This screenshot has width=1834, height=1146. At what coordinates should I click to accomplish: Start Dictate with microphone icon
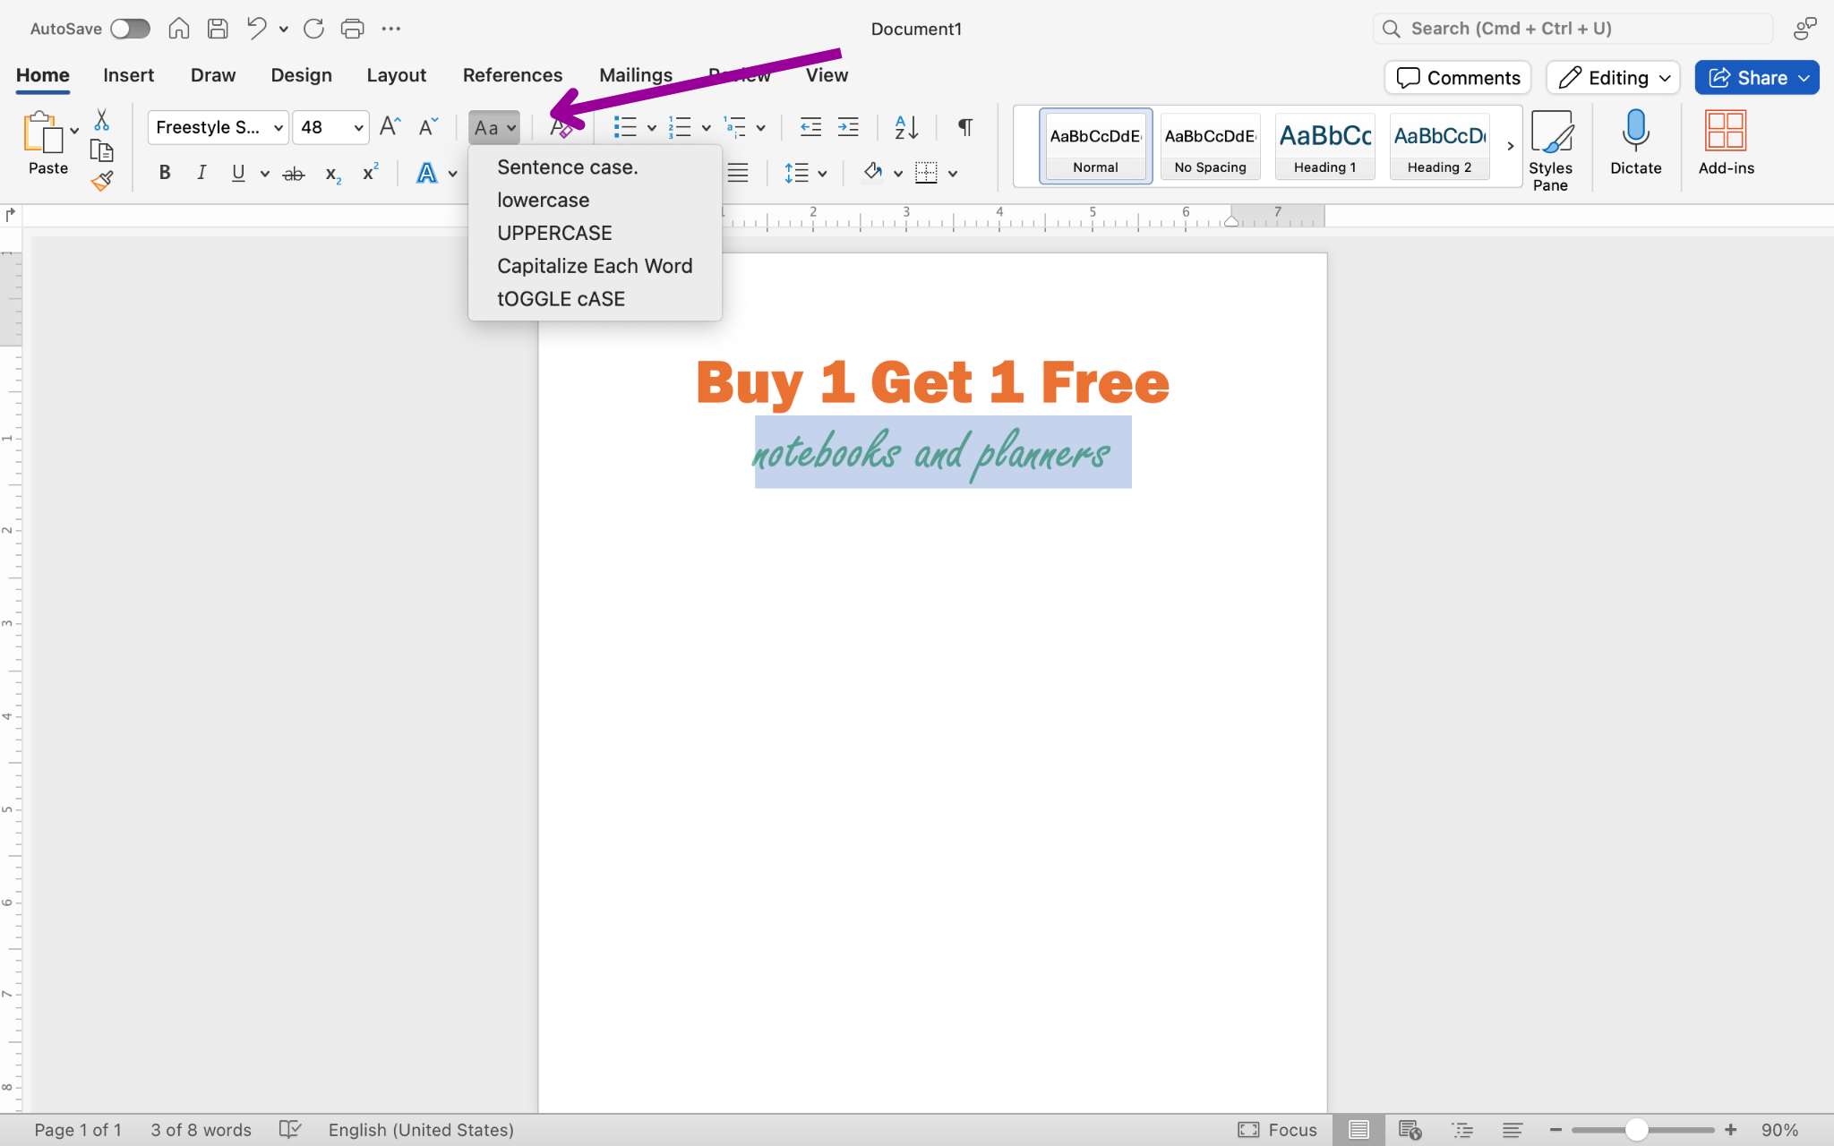tap(1635, 143)
